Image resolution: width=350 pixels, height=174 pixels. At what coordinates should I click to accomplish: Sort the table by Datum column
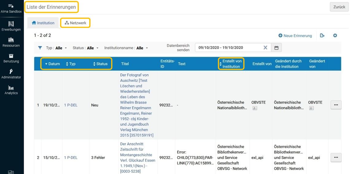click(52, 64)
